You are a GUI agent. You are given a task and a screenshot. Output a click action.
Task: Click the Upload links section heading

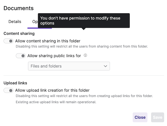coord(15,83)
